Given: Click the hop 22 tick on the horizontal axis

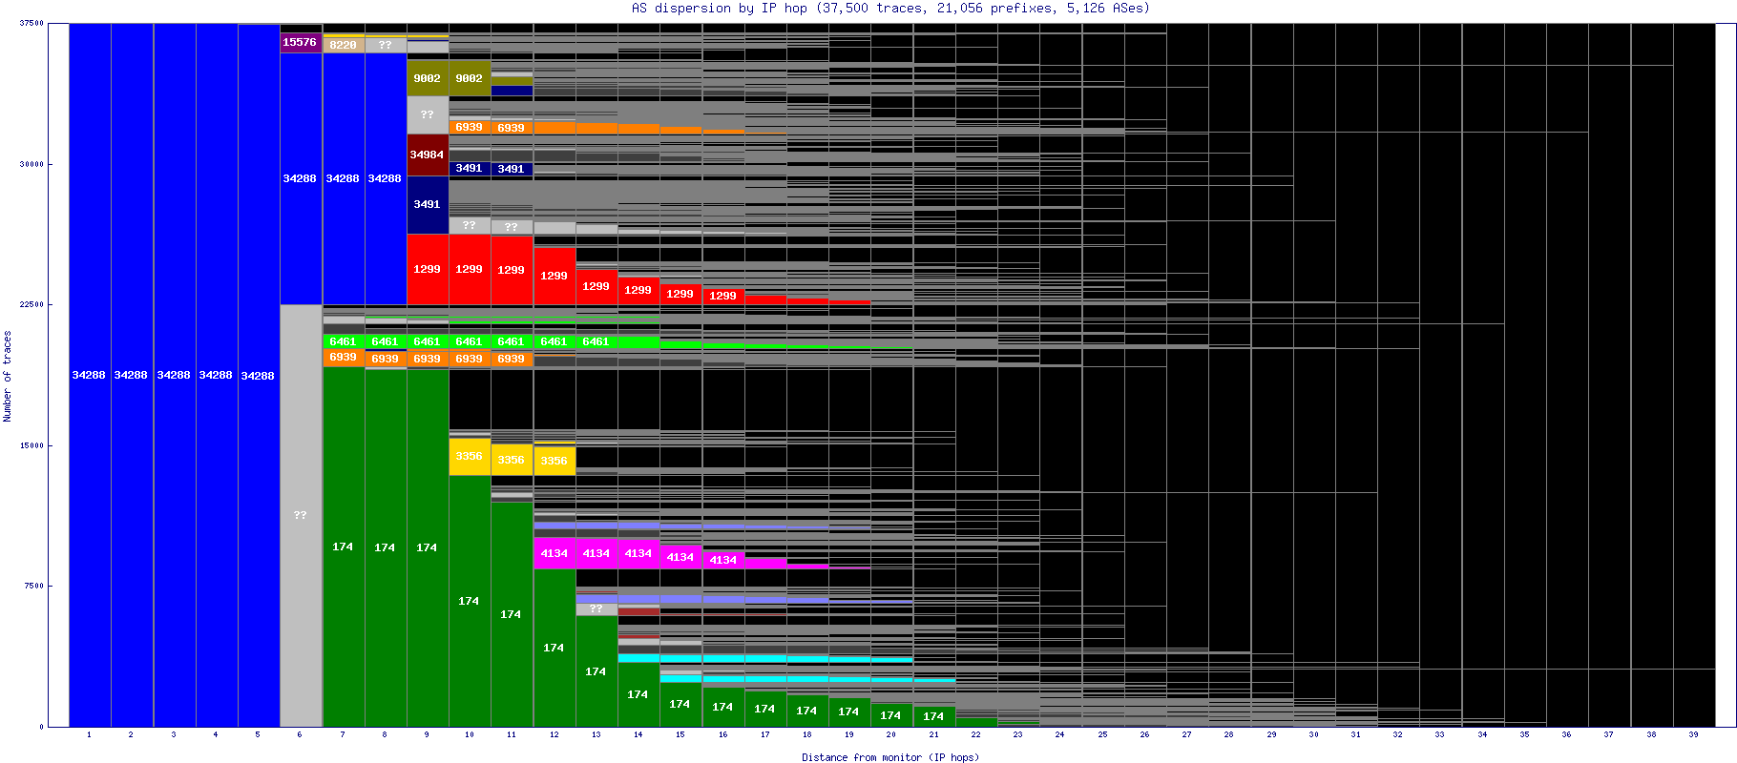Looking at the screenshot, I should [976, 735].
